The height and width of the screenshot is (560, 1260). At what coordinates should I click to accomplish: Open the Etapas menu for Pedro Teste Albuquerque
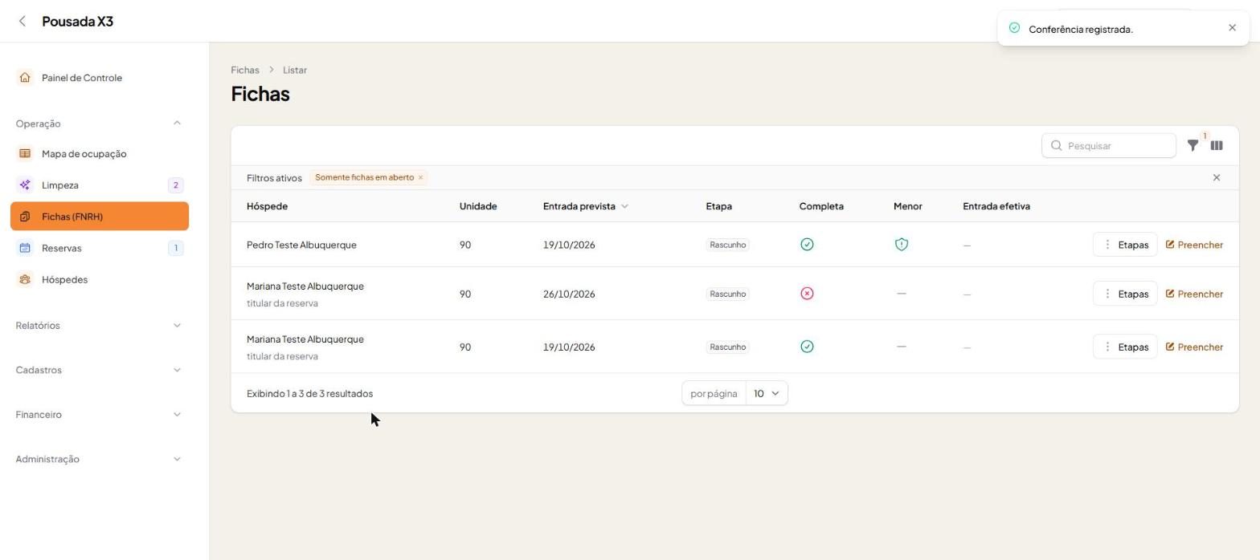1125,245
